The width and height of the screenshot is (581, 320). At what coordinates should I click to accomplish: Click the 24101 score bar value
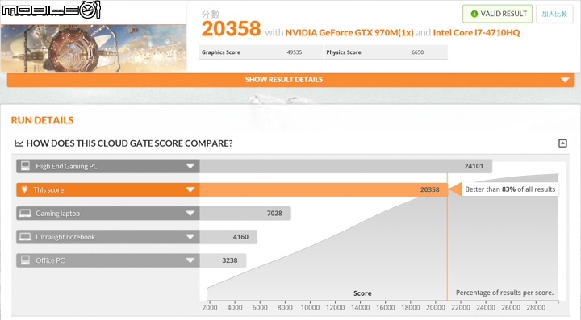pos(474,166)
